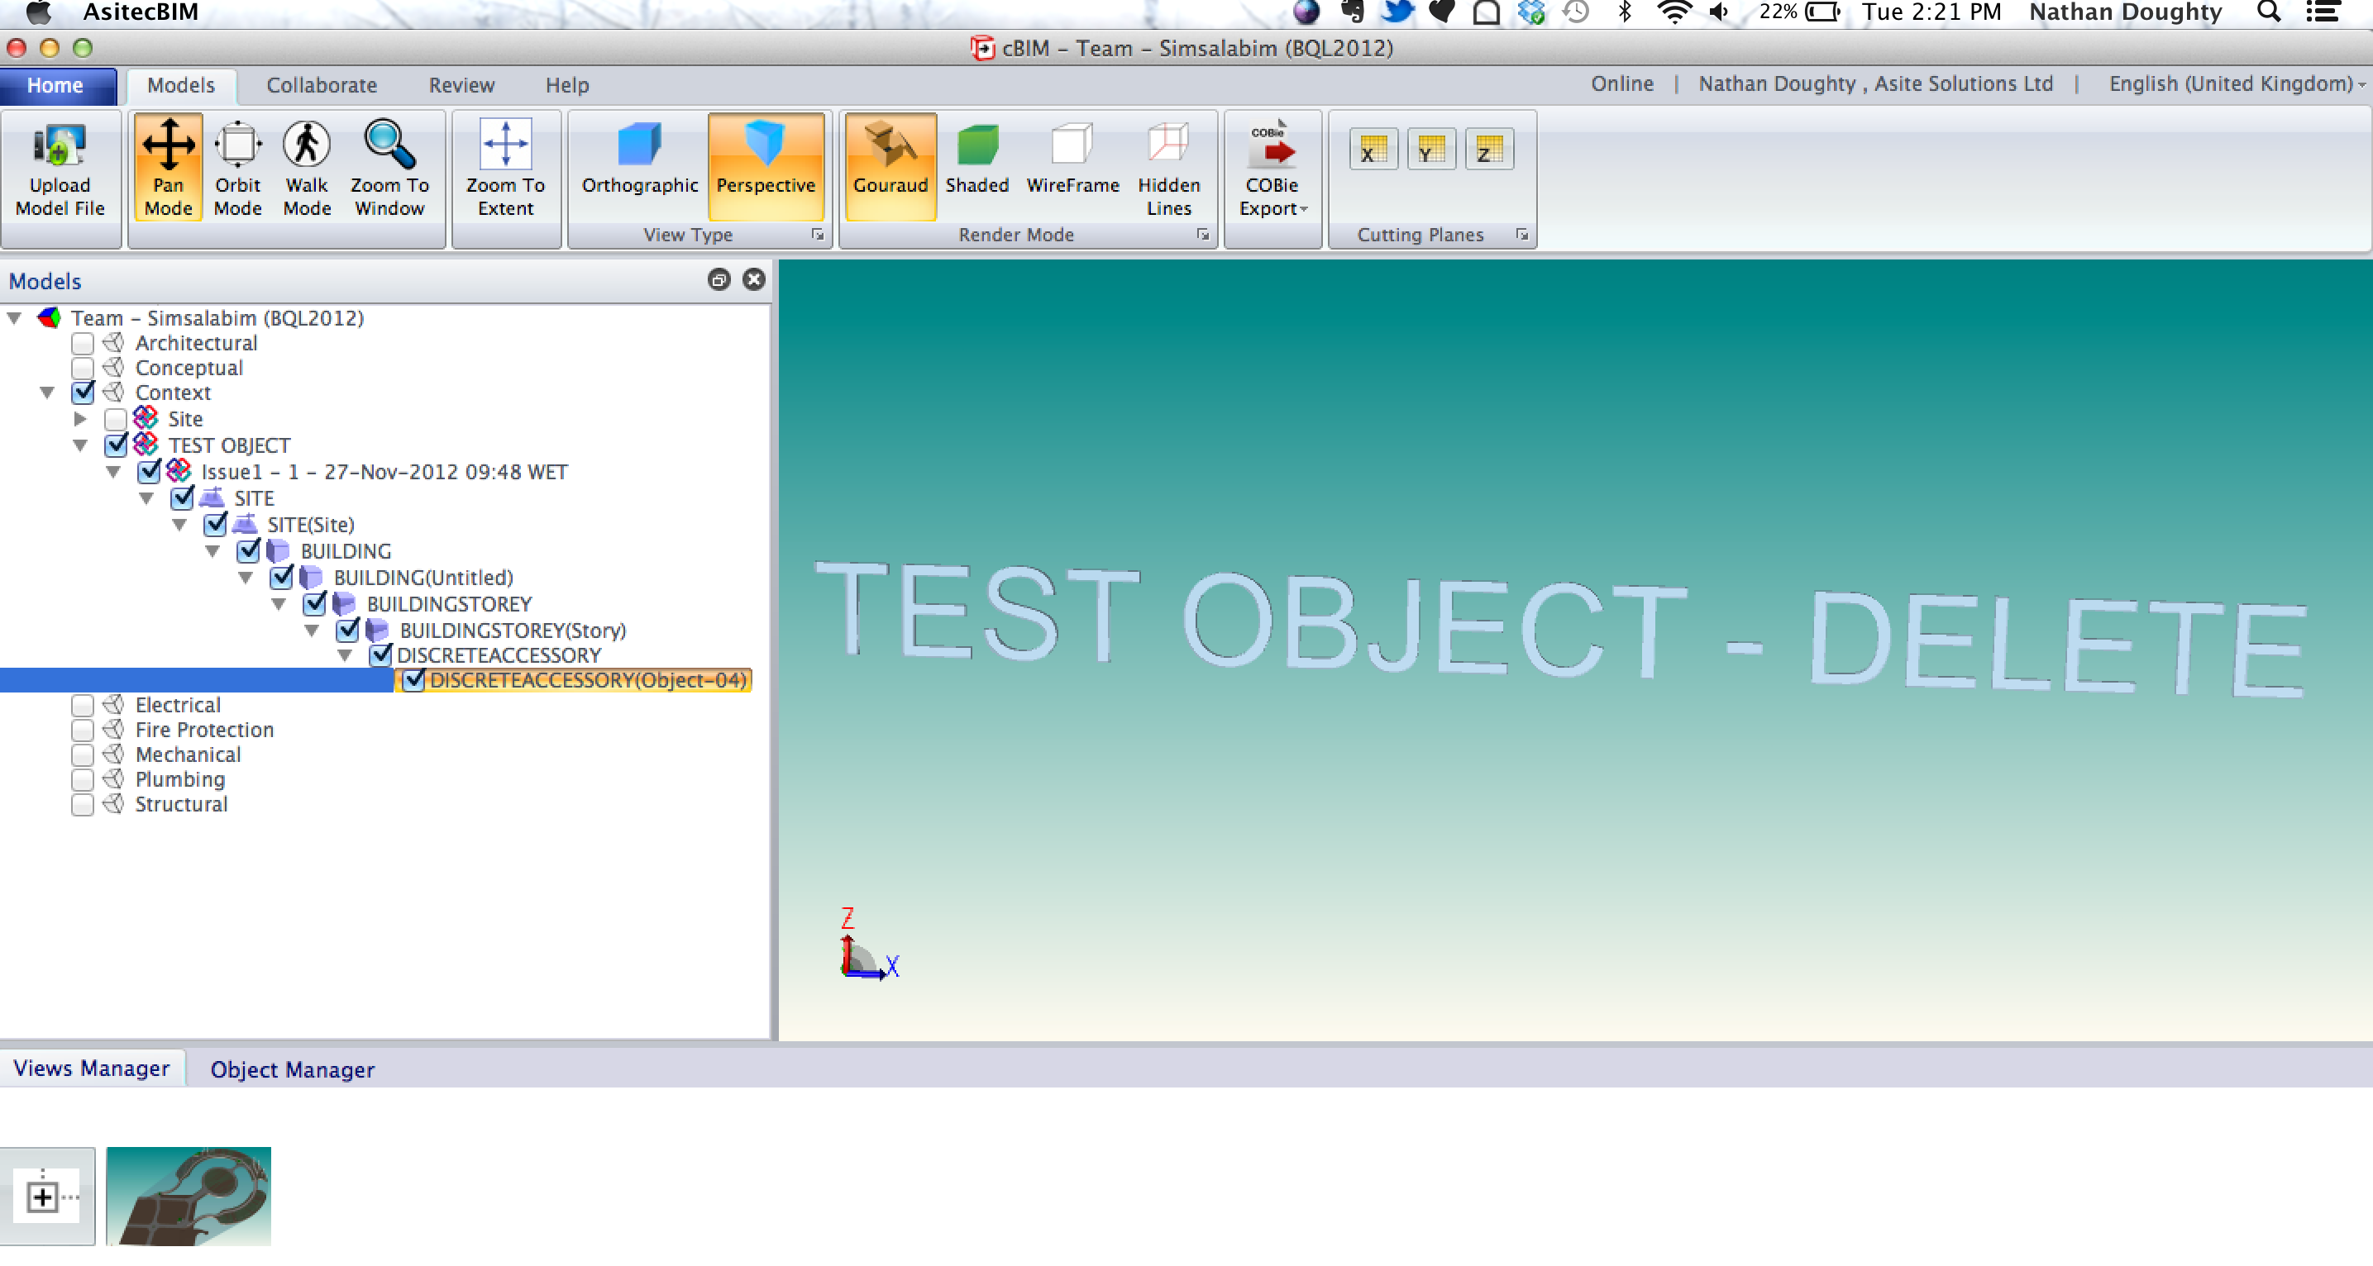Expand the Site tree node

(81, 419)
